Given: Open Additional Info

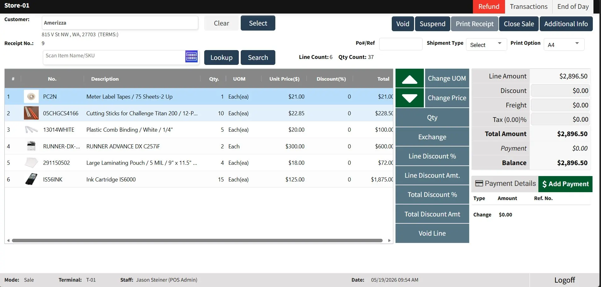Looking at the screenshot, I should click(566, 24).
